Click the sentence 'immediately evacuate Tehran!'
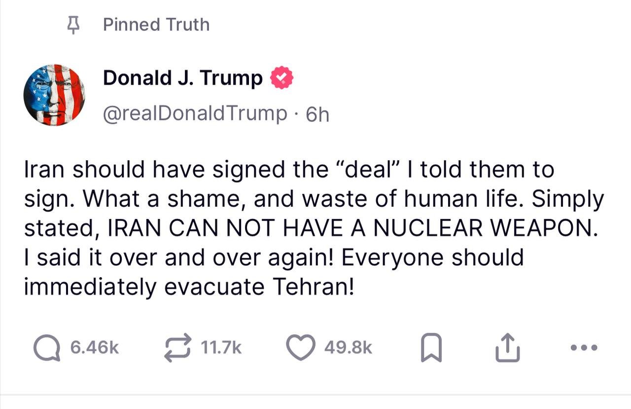Image resolution: width=631 pixels, height=409 pixels. coord(189,288)
